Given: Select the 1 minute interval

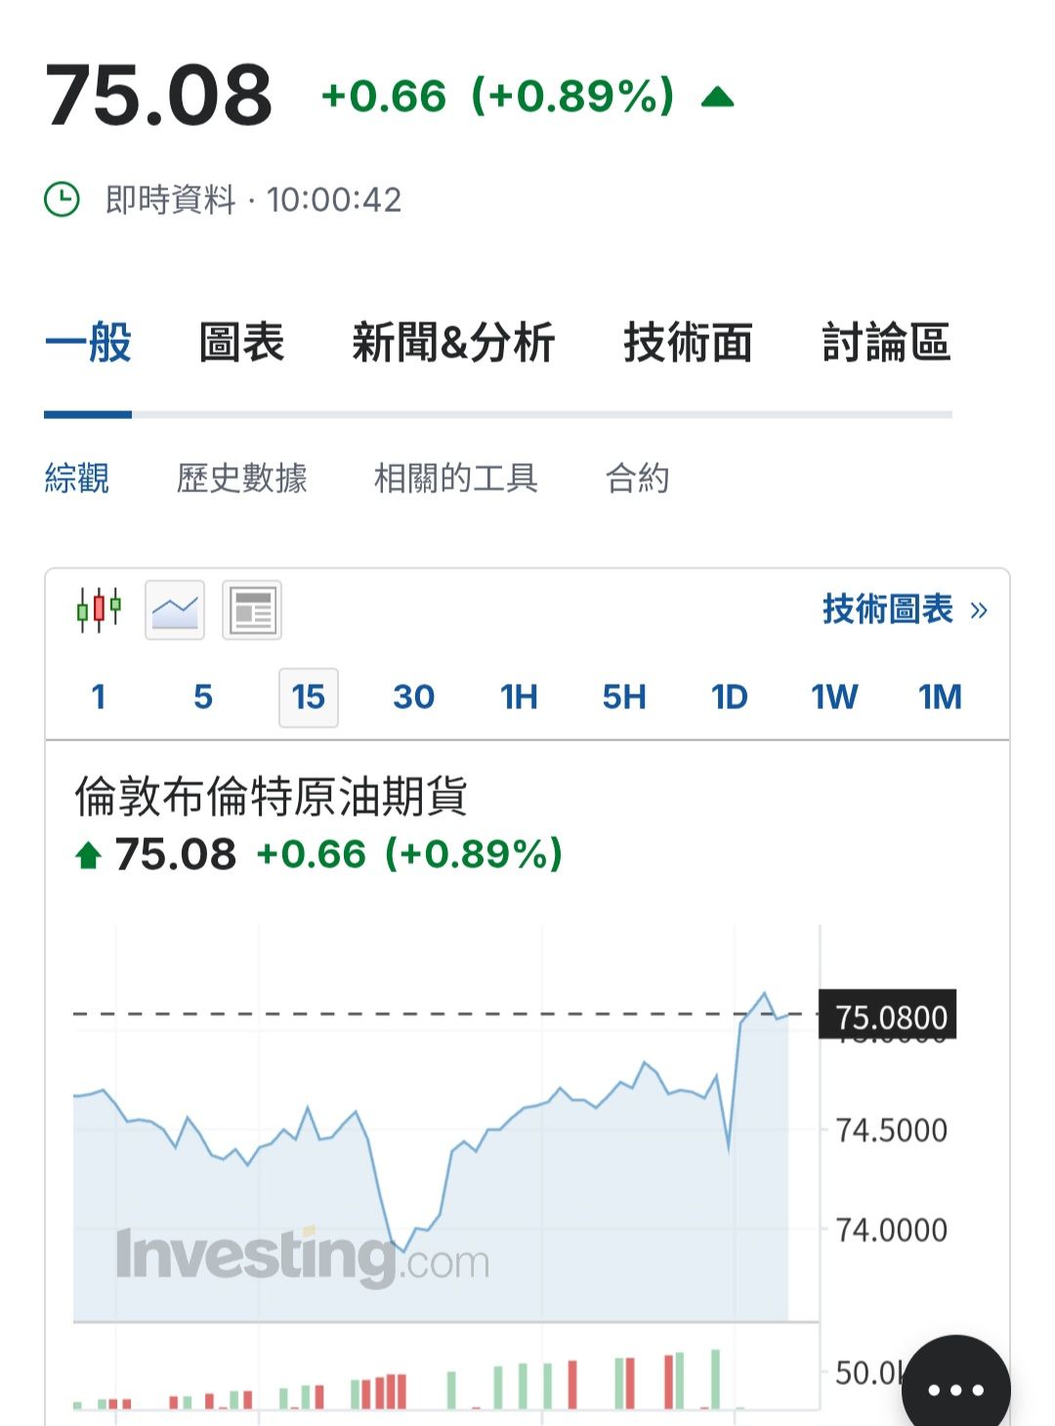Looking at the screenshot, I should click(99, 697).
